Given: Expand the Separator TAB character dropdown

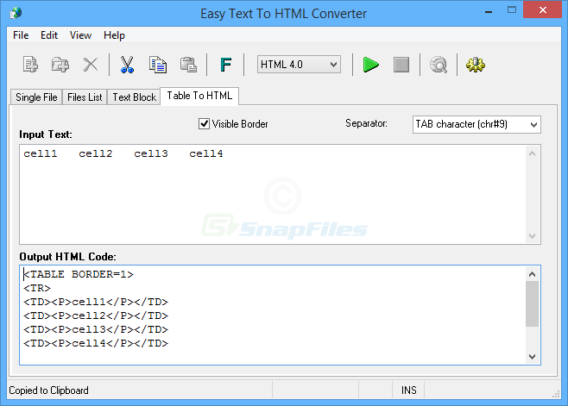Looking at the screenshot, I should coord(476,124).
